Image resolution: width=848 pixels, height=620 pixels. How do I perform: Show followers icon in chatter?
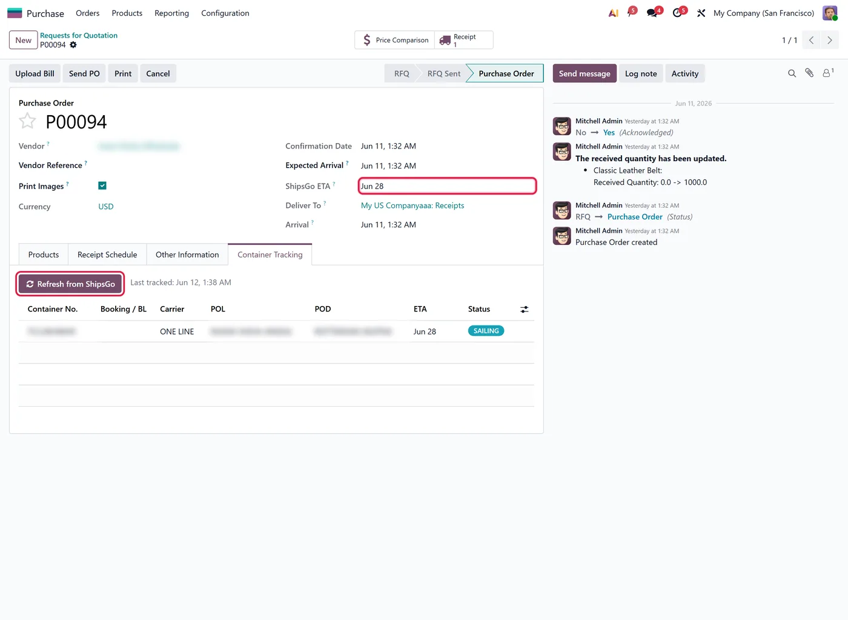tap(827, 73)
